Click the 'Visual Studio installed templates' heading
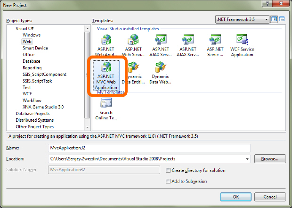The width and height of the screenshot is (292, 208). (128, 29)
